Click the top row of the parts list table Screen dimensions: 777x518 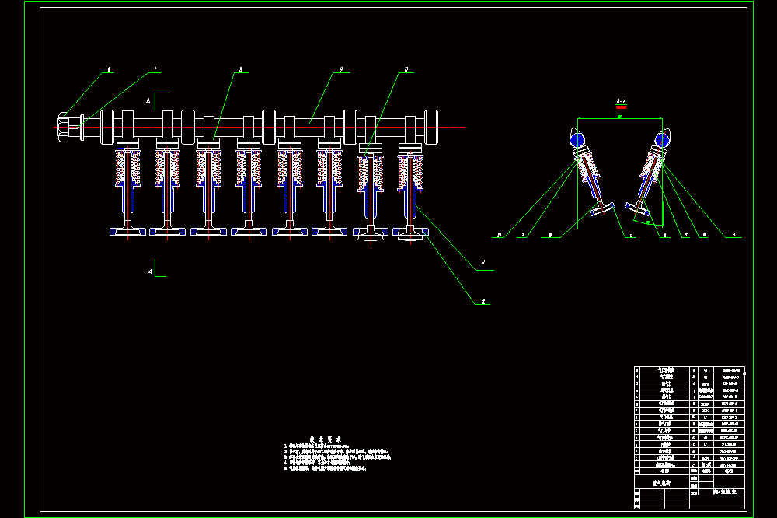690,370
